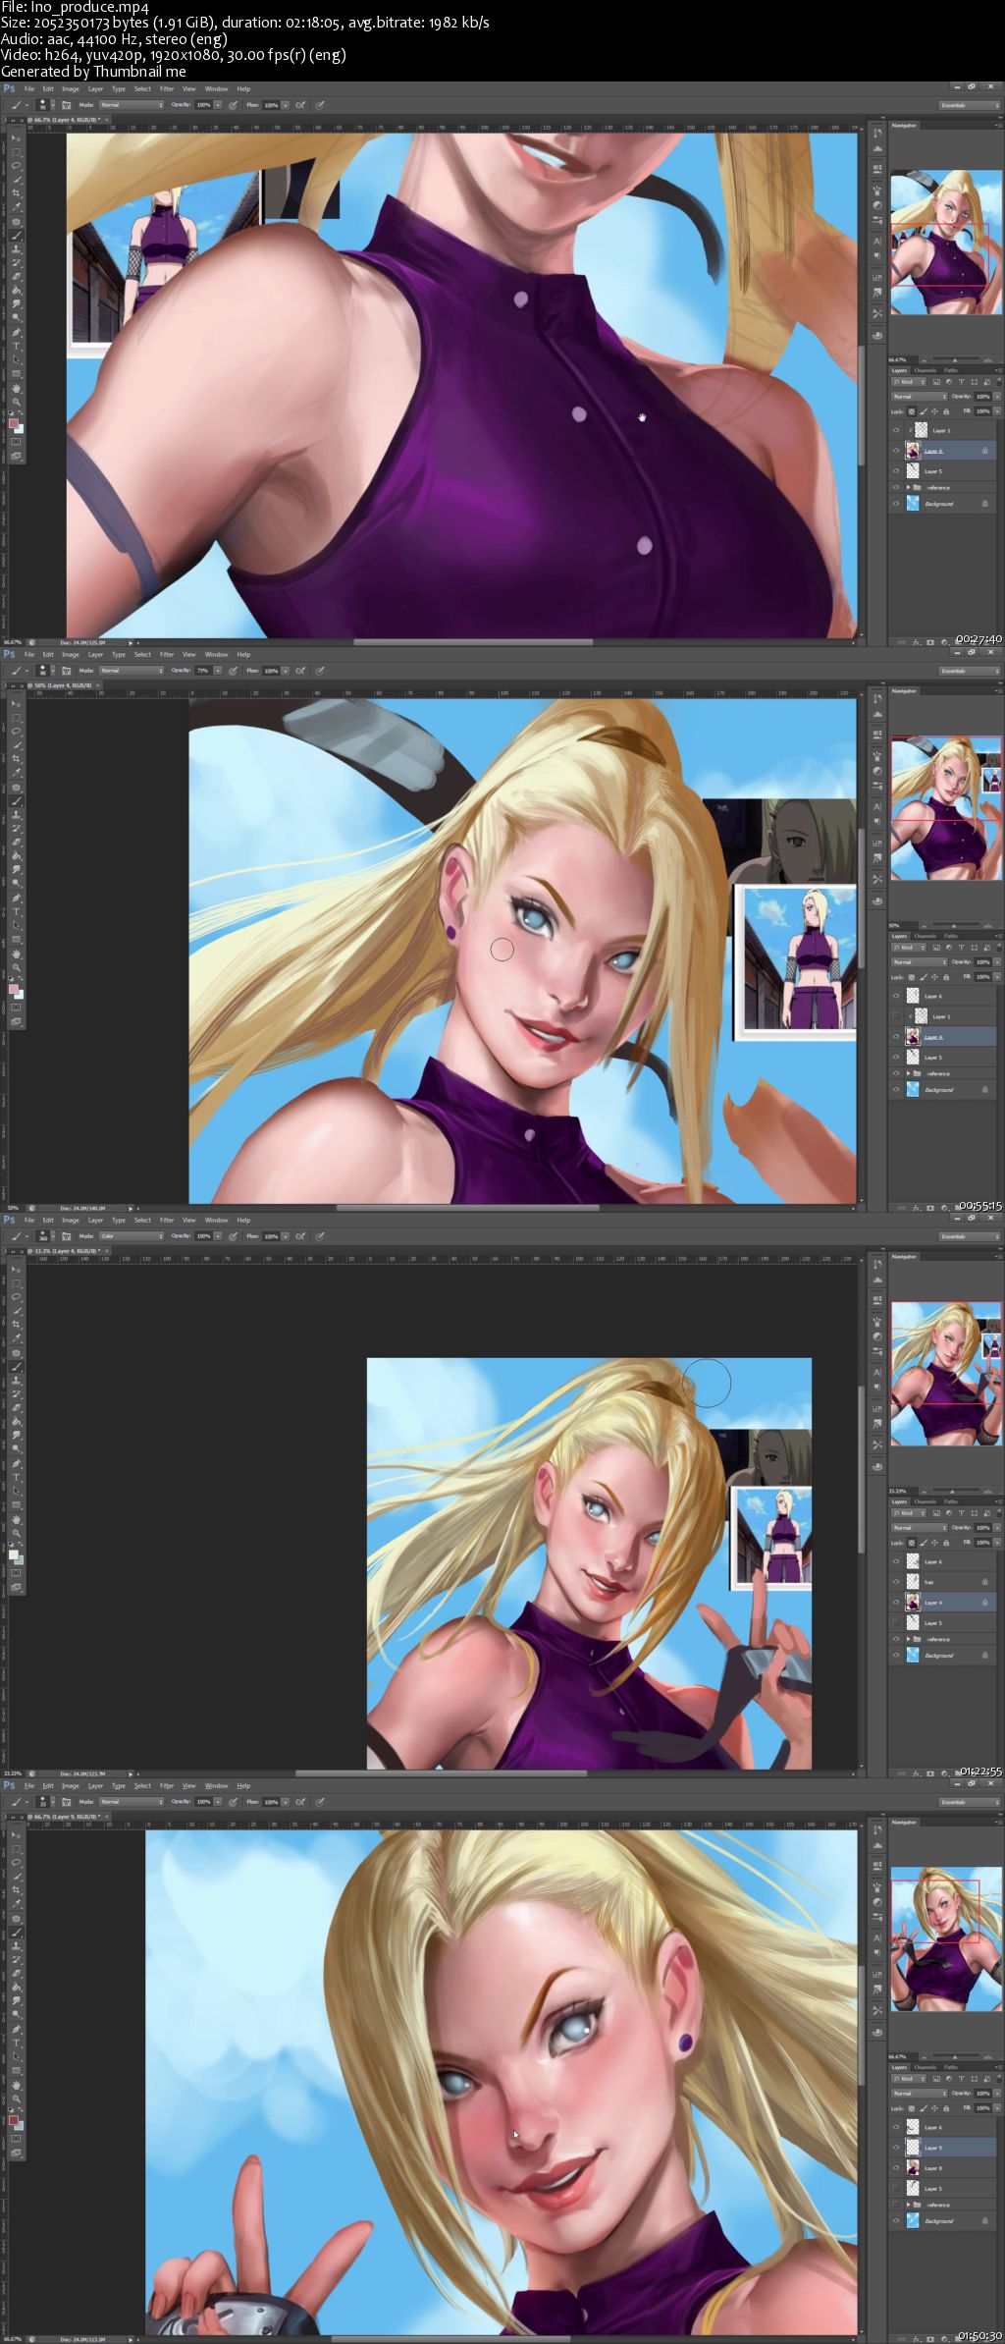Expand the reference group in the 00:27:40 frame
The height and width of the screenshot is (2344, 1005).
point(908,487)
